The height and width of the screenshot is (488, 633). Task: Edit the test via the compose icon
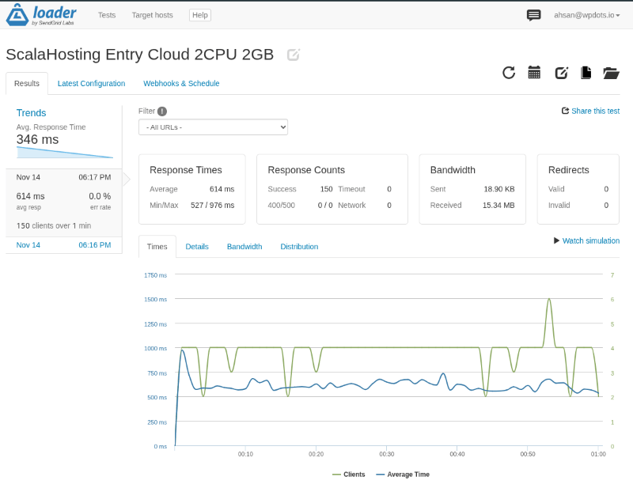point(561,72)
